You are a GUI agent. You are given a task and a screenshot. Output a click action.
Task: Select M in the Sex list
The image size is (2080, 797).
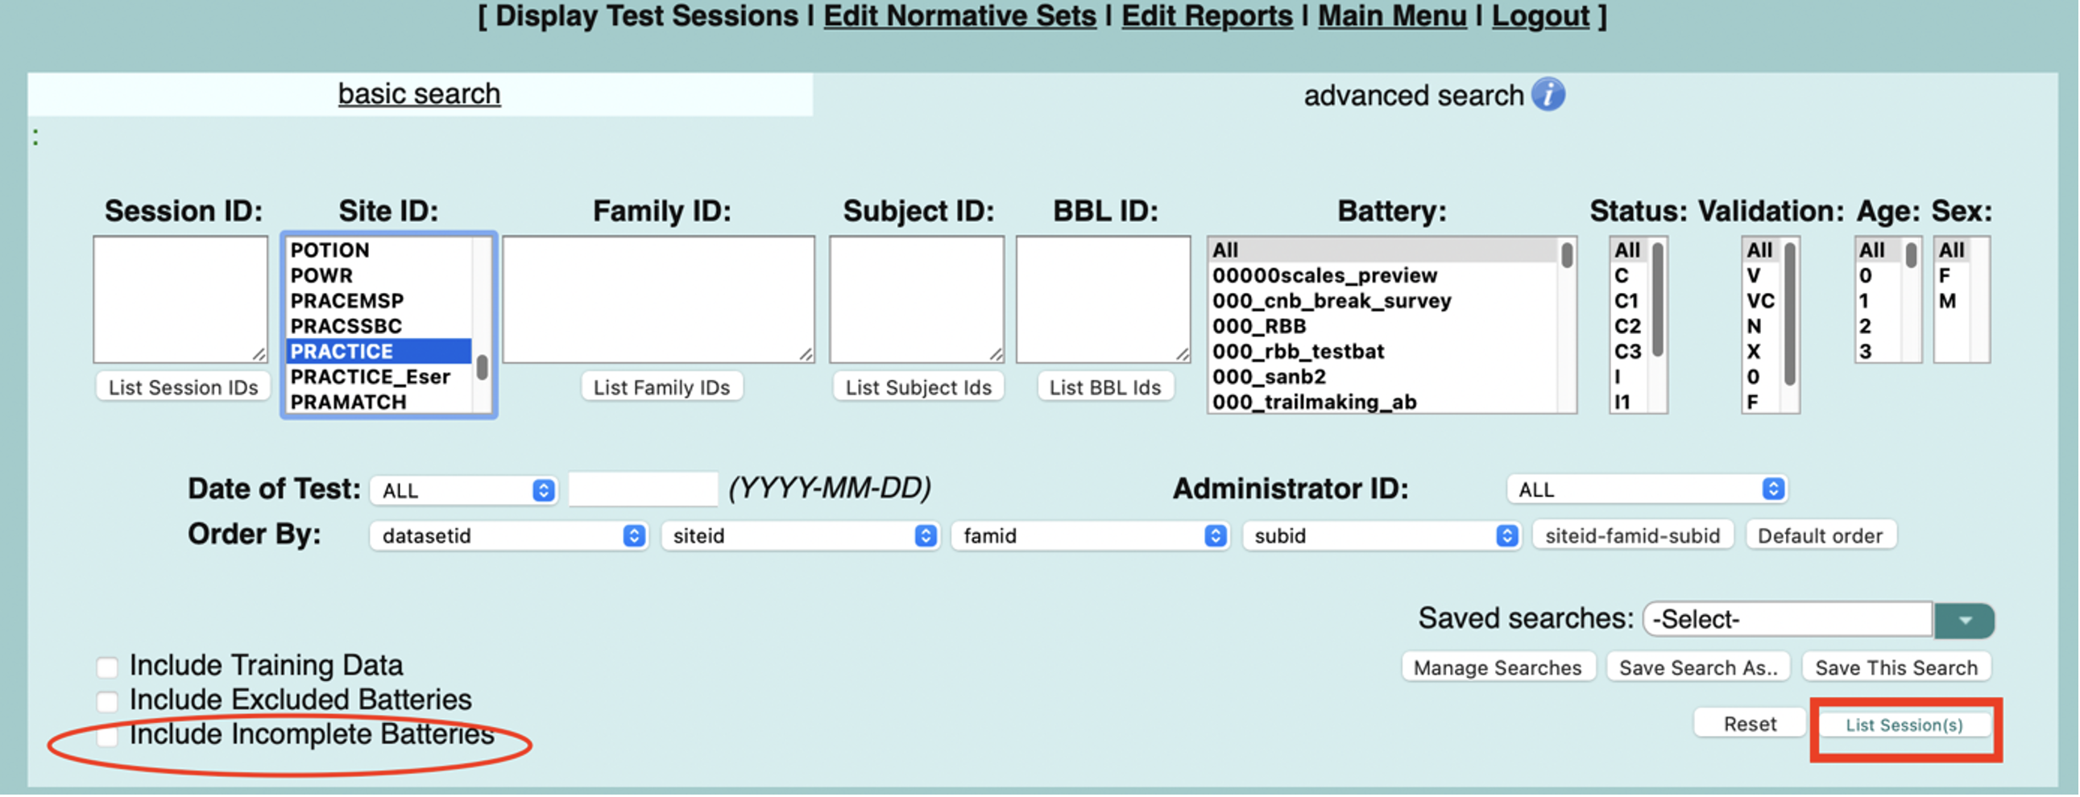coord(1954,301)
